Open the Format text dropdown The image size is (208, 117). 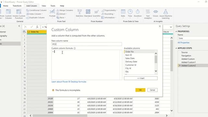point(52,14)
